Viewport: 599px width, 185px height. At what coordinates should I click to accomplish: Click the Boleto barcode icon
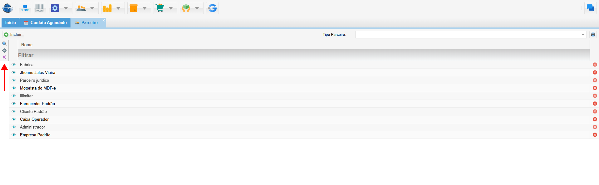[x=40, y=8]
